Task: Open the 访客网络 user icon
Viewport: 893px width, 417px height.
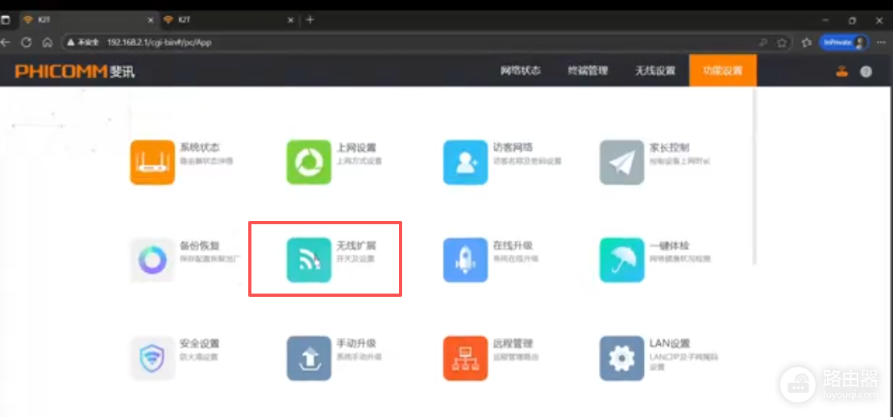Action: pos(465,162)
